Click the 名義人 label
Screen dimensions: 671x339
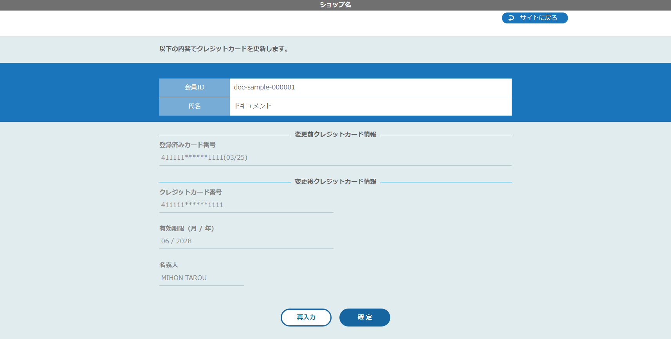[168, 265]
